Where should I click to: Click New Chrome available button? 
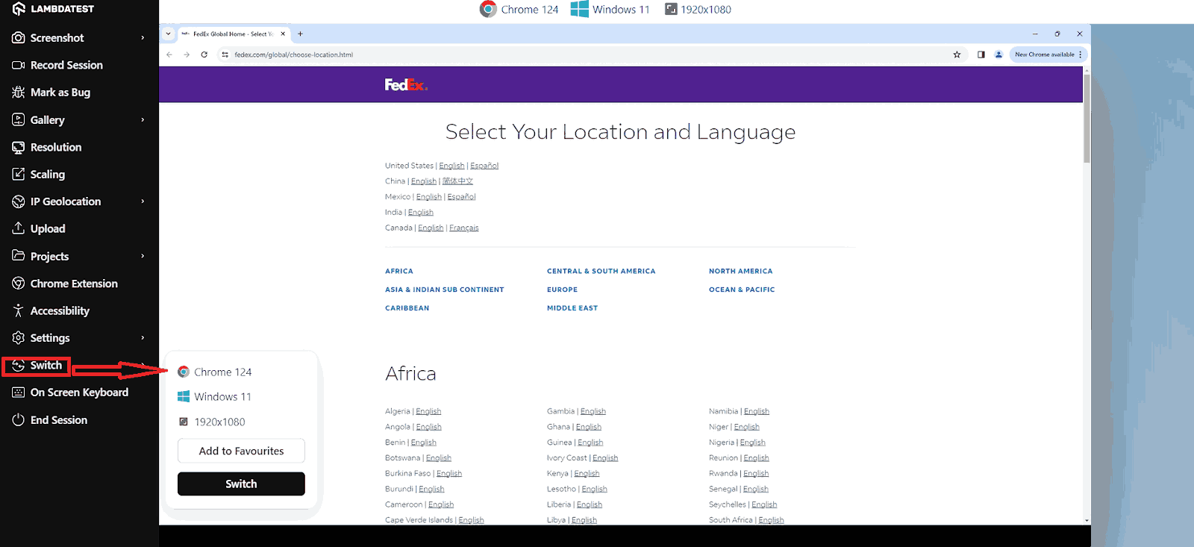click(1048, 54)
